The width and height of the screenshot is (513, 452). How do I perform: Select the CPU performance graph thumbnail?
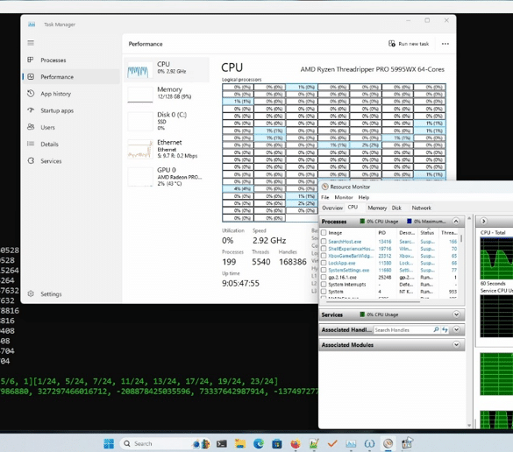140,70
